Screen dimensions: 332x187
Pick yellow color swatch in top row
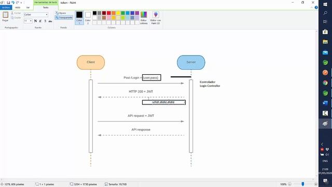tap(118, 13)
